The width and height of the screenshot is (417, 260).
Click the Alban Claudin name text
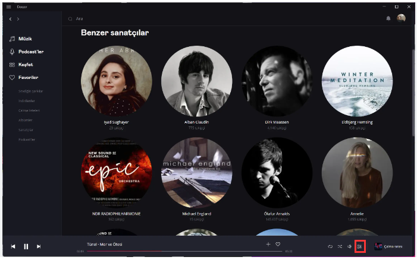196,122
